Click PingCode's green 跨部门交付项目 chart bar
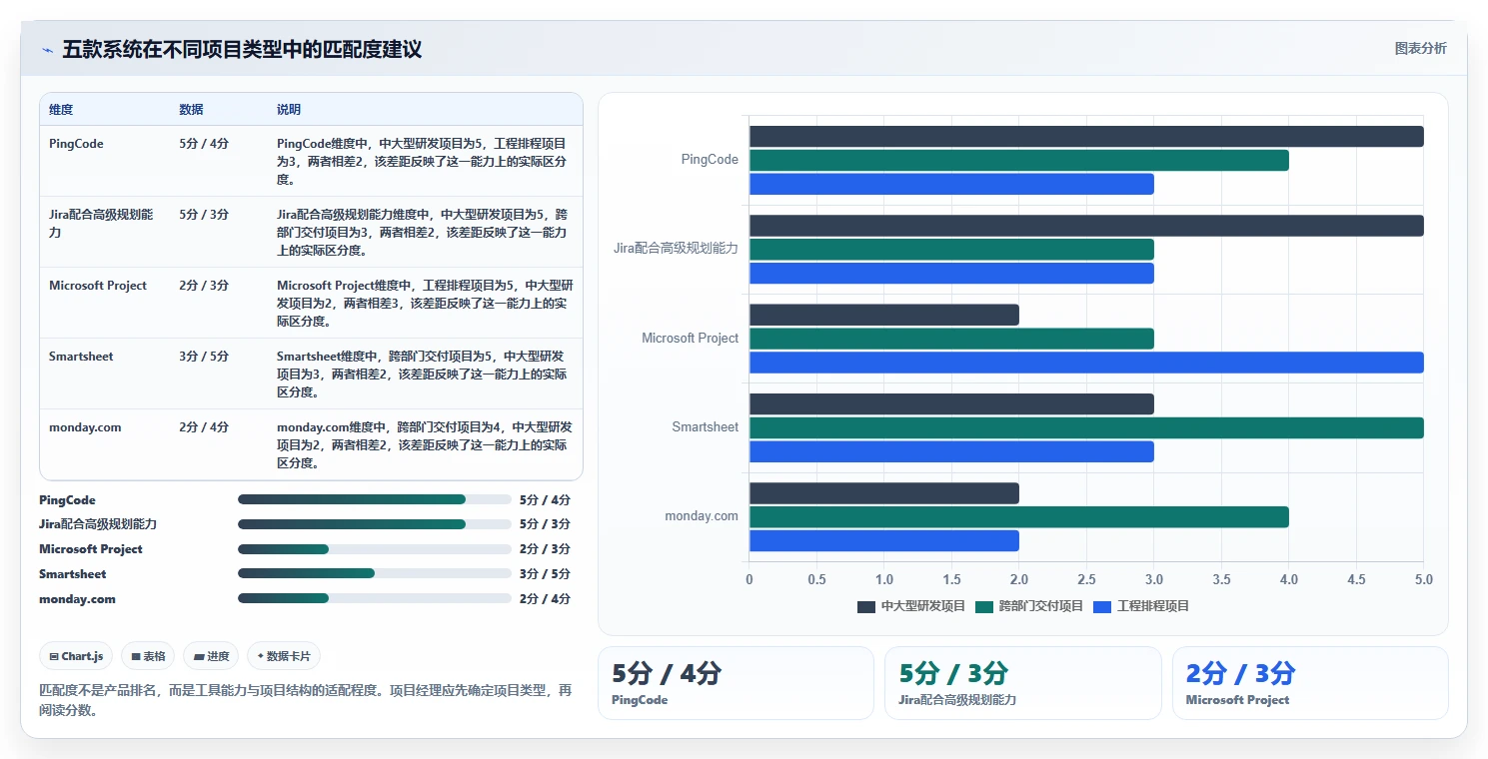This screenshot has height=759, width=1488. click(1019, 160)
